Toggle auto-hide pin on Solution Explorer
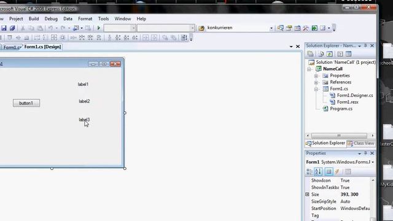The image size is (393, 221). tap(365, 45)
